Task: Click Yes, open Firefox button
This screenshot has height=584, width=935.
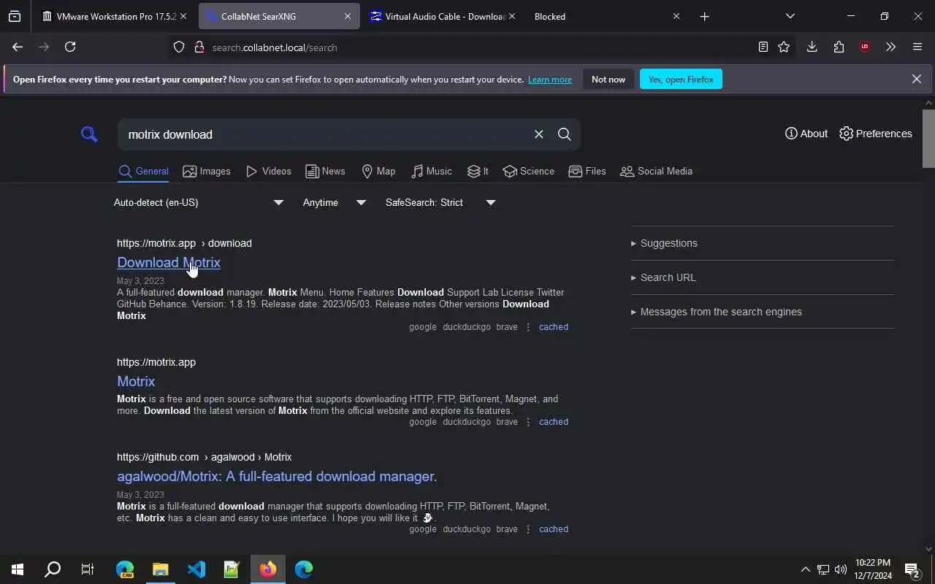Action: (x=681, y=79)
